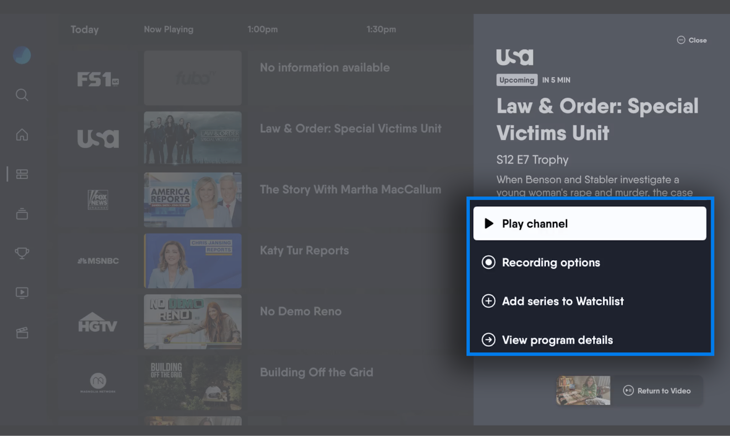Open the Today date selector
This screenshot has height=436, width=730.
(84, 30)
